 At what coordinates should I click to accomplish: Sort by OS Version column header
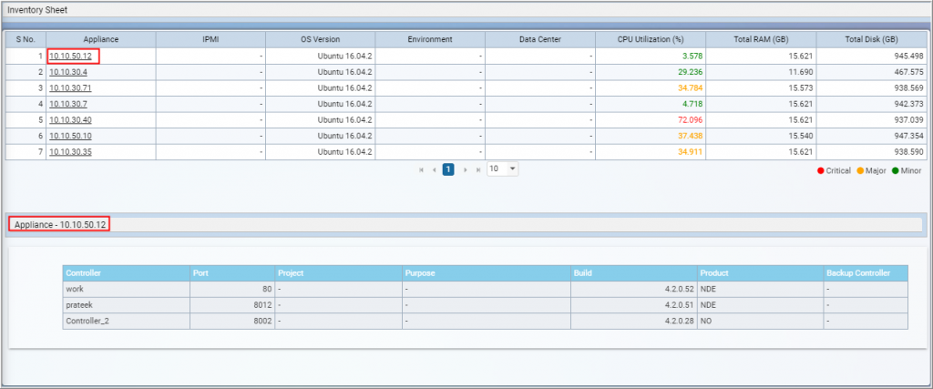point(320,40)
